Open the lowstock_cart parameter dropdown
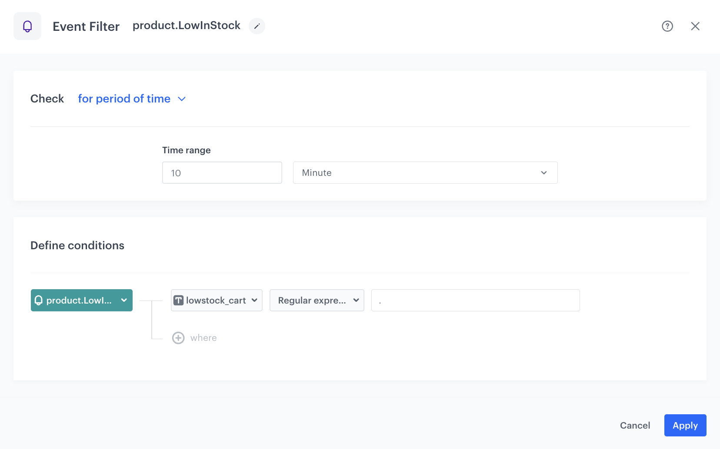Viewport: 720px width, 449px height. pos(216,300)
